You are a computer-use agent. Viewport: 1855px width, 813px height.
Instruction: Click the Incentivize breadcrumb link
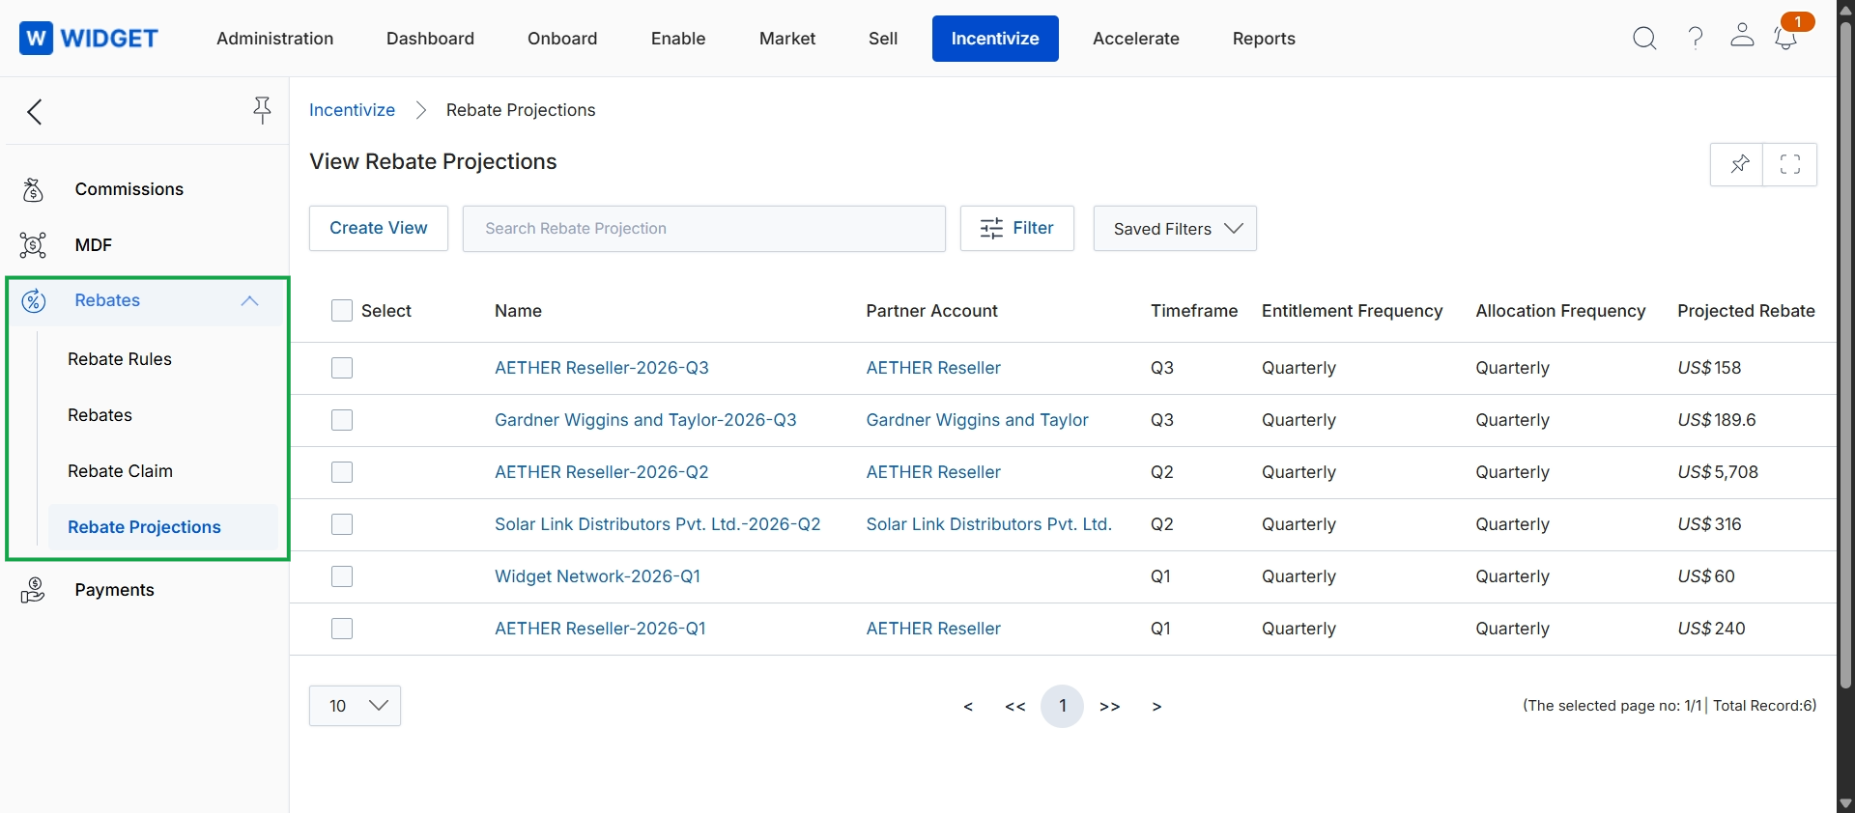click(x=352, y=110)
